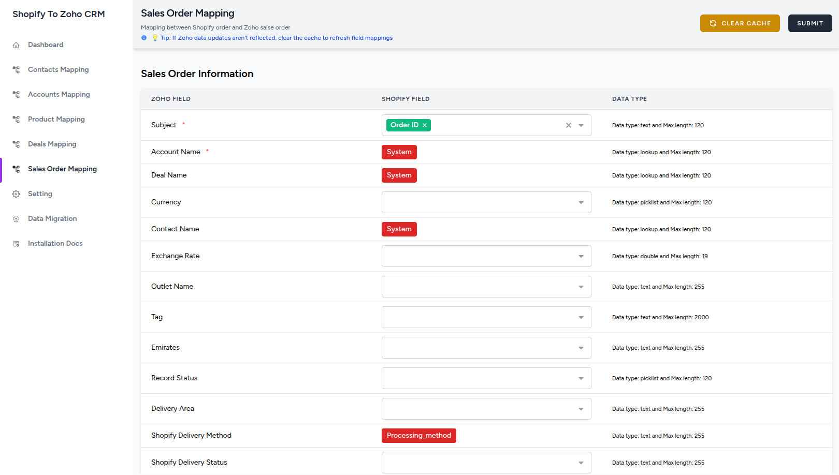Clear all Subject field selections
The image size is (839, 475).
568,125
